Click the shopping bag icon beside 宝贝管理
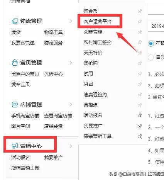The image size is (164, 180). click(15, 63)
